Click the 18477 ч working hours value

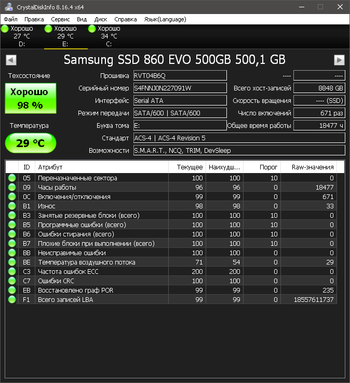[x=319, y=125]
